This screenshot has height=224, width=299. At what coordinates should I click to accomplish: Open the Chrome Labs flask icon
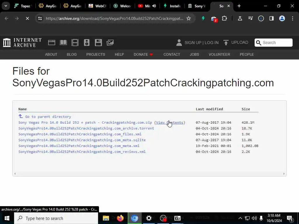(x=240, y=18)
